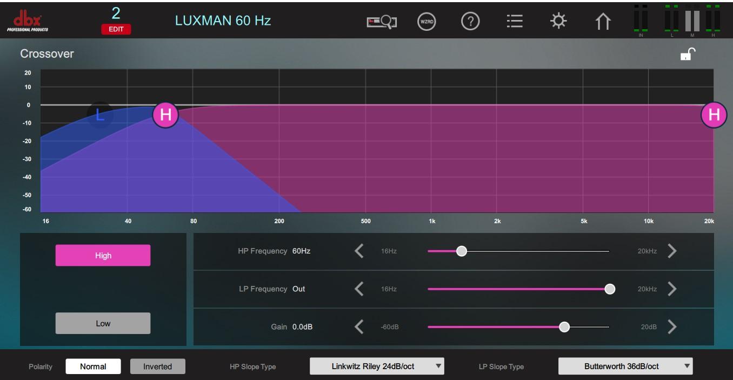Open the settings gear icon
Viewport: 733px width, 380px height.
[558, 22]
